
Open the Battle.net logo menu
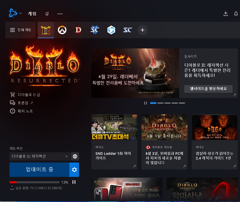point(12,13)
